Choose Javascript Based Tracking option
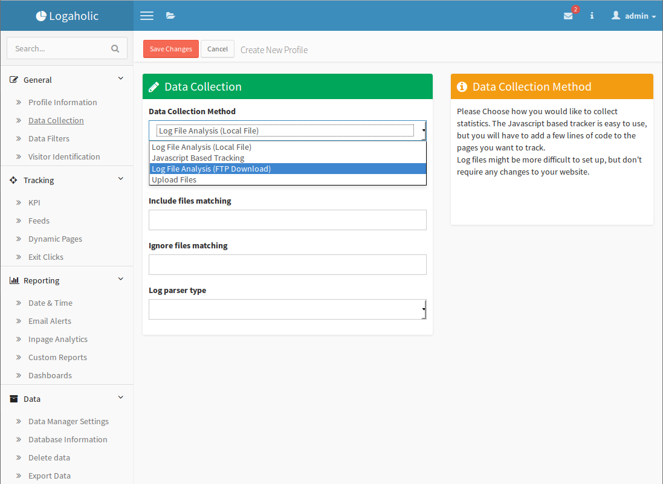663x484 pixels. tap(198, 158)
